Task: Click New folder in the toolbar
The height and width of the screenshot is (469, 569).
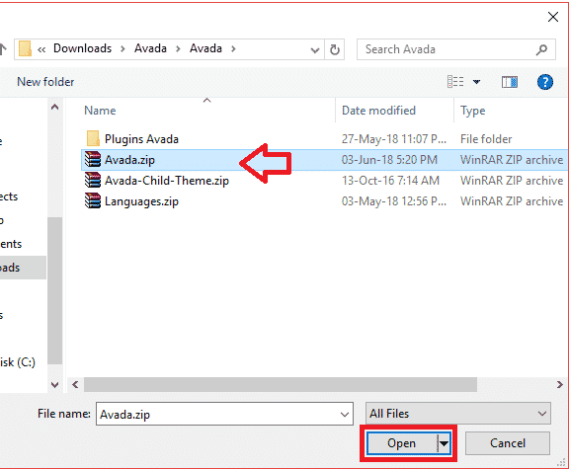Action: click(45, 82)
